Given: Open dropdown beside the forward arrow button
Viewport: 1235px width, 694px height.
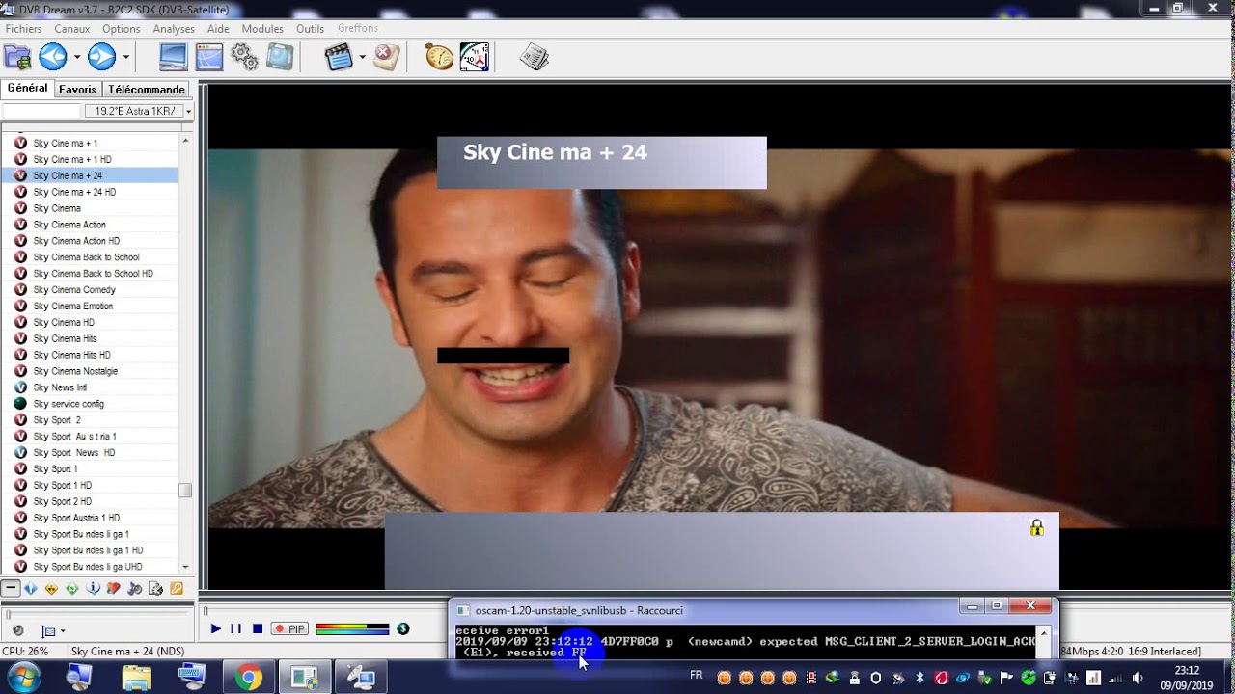Looking at the screenshot, I should (125, 58).
